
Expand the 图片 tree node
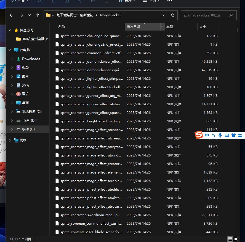12,76
